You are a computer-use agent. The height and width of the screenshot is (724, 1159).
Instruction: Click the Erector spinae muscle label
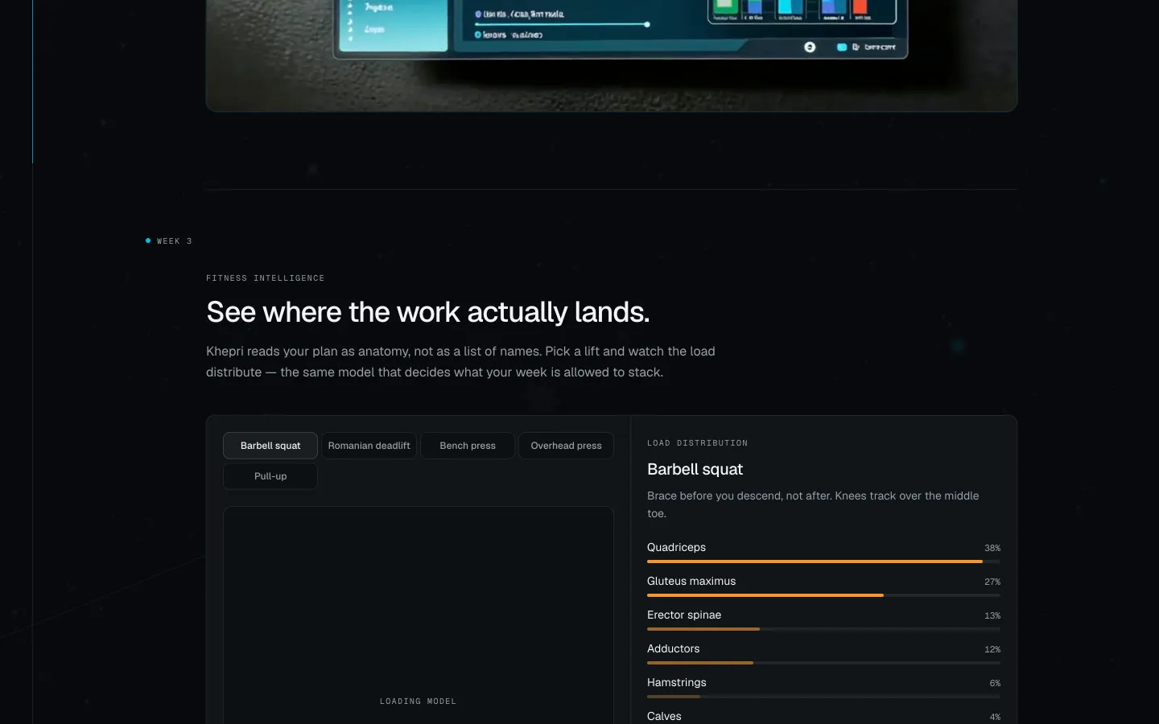click(x=684, y=615)
